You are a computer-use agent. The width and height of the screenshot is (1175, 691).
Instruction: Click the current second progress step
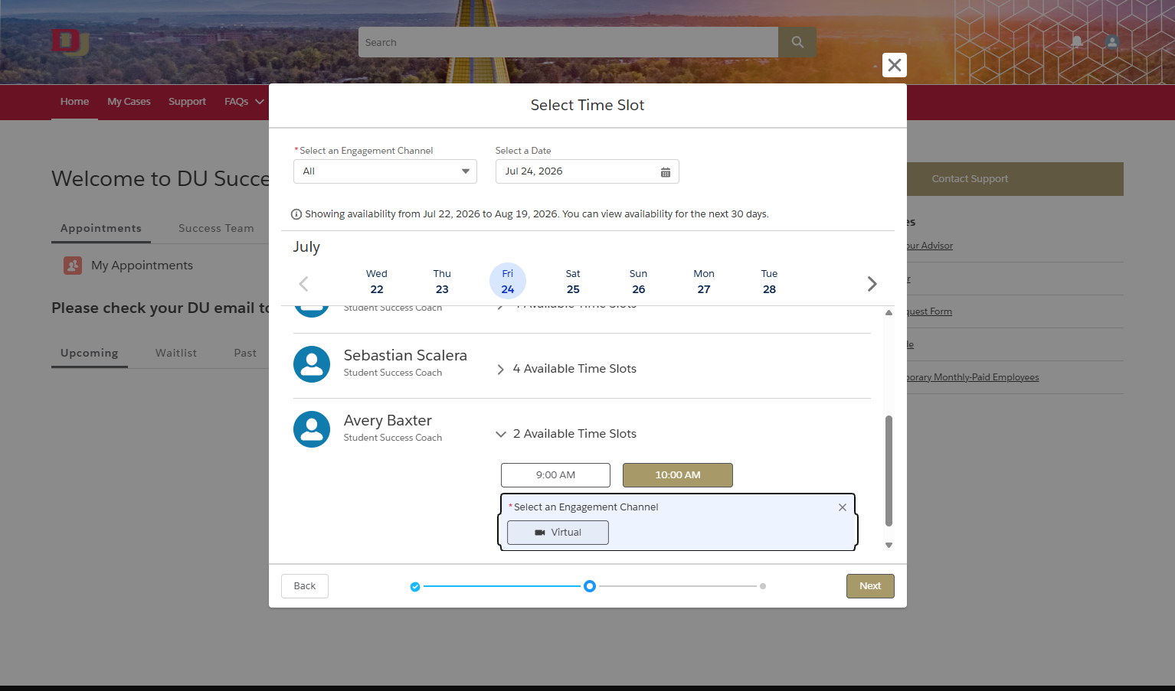coord(590,586)
